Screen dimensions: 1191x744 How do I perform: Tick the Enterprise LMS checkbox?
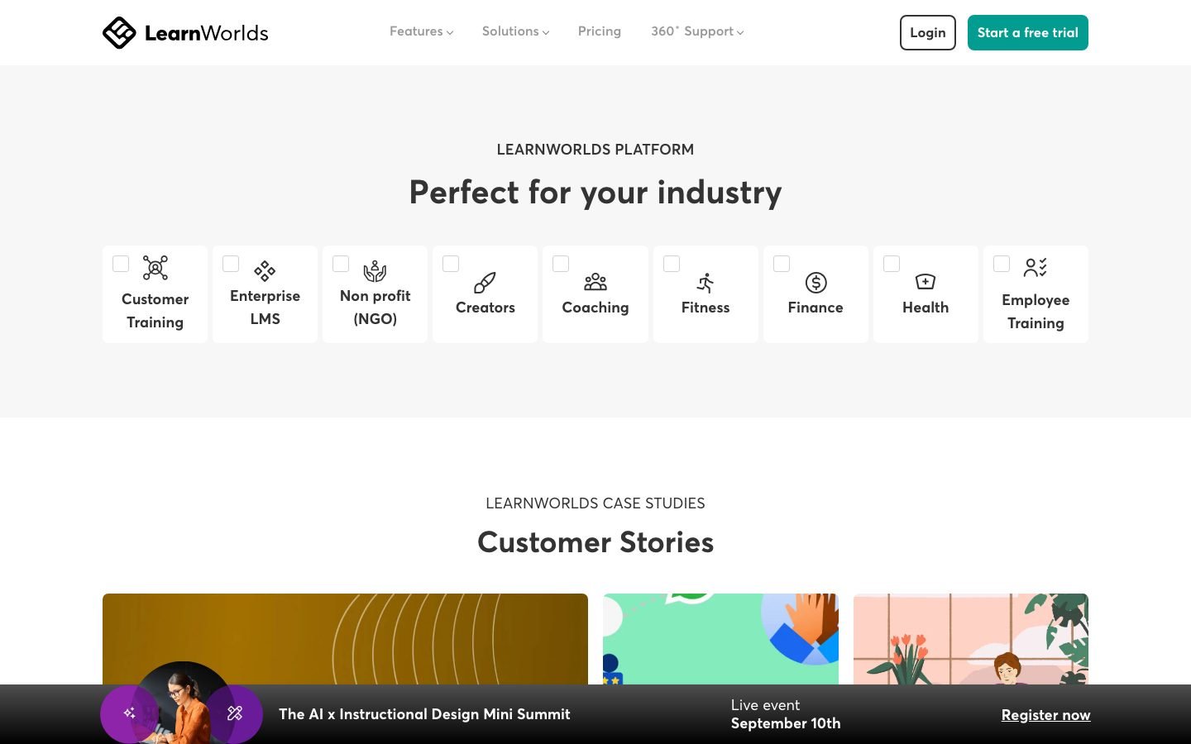pyautogui.click(x=231, y=264)
